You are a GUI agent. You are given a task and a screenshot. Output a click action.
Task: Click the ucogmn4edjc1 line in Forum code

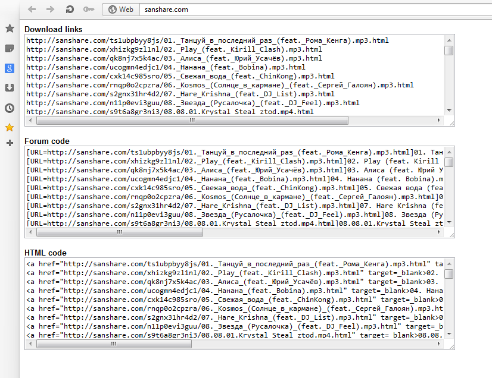[x=235, y=179]
